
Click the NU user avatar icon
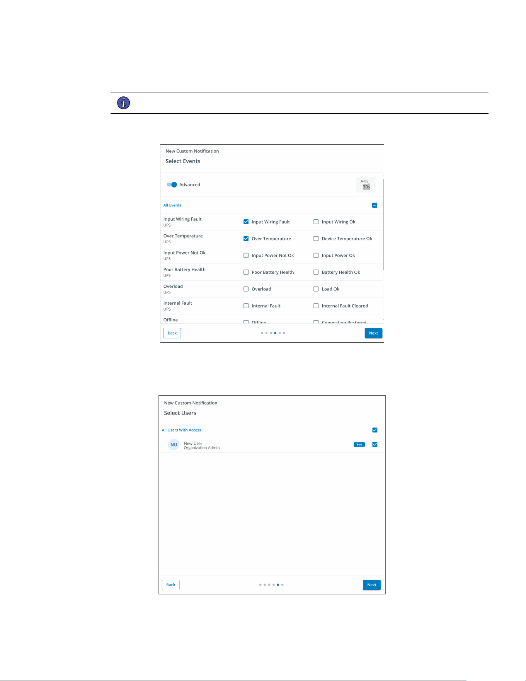(174, 445)
